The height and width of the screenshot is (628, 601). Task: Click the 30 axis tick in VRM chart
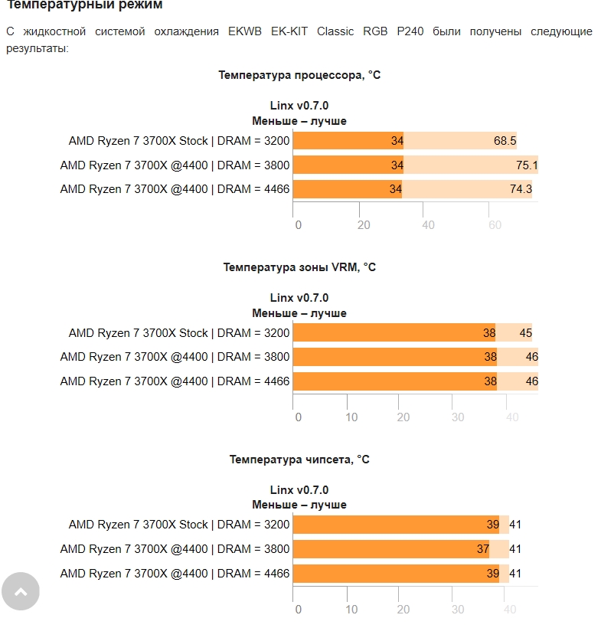pos(458,417)
